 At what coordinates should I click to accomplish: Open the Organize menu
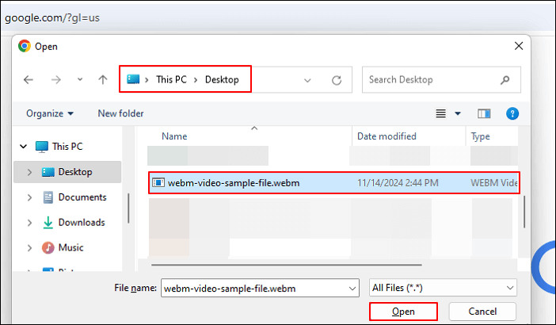click(49, 113)
